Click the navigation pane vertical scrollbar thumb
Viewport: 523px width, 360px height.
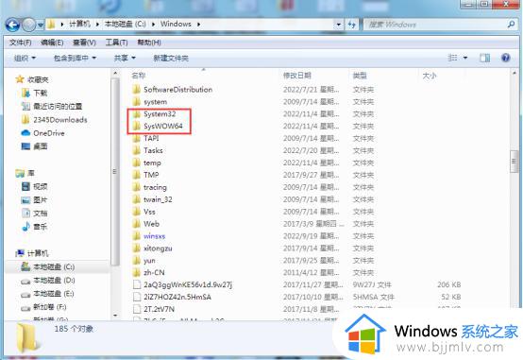click(115, 172)
